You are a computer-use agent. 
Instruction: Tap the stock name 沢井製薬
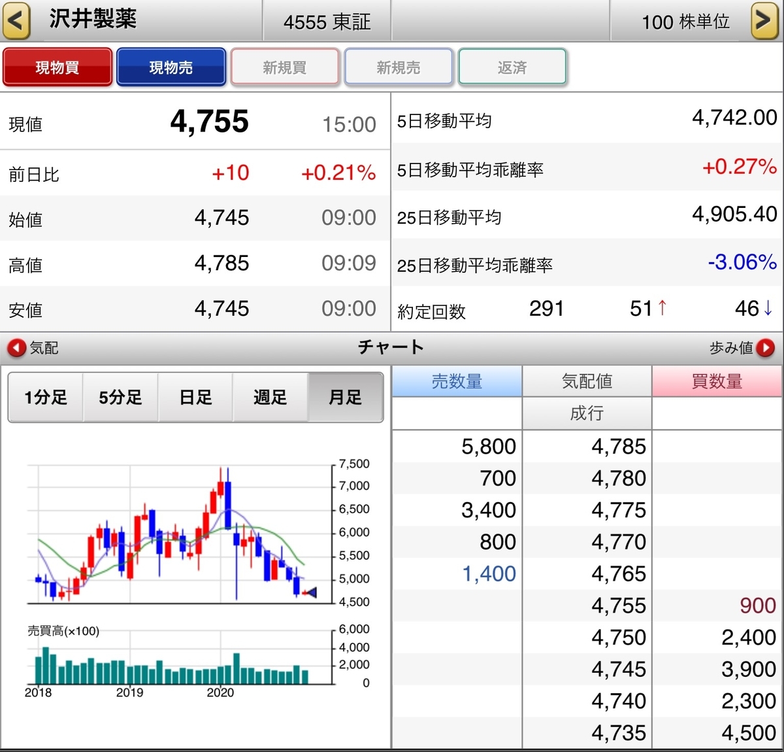tap(93, 19)
